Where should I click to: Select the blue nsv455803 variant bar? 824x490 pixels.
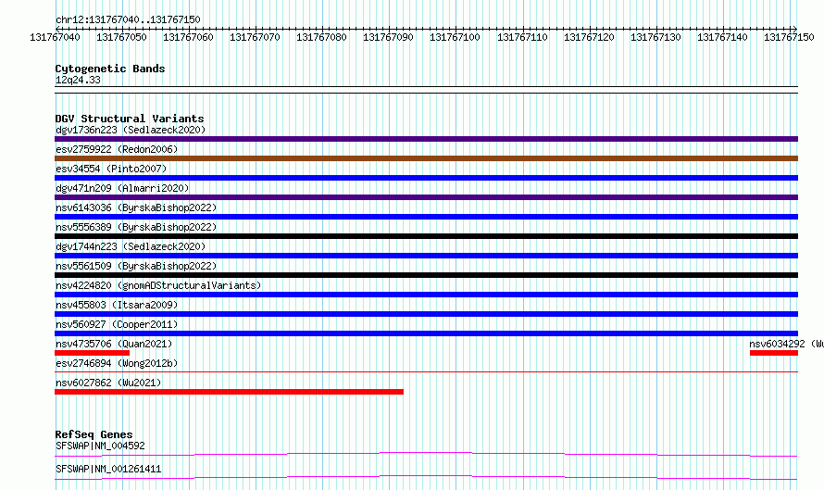426,314
